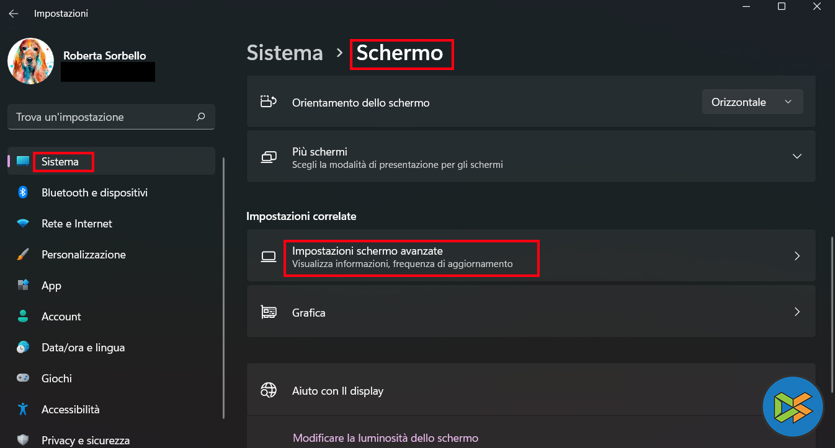Click the back arrow in Impostazioni
This screenshot has height=448, width=835.
(x=13, y=14)
